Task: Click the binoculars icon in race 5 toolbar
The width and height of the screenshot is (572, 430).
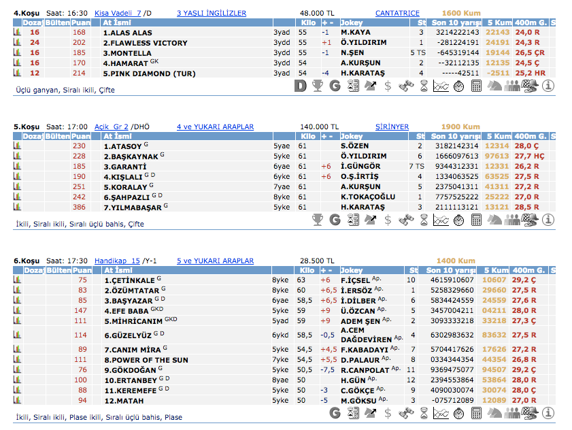Action: 406,220
